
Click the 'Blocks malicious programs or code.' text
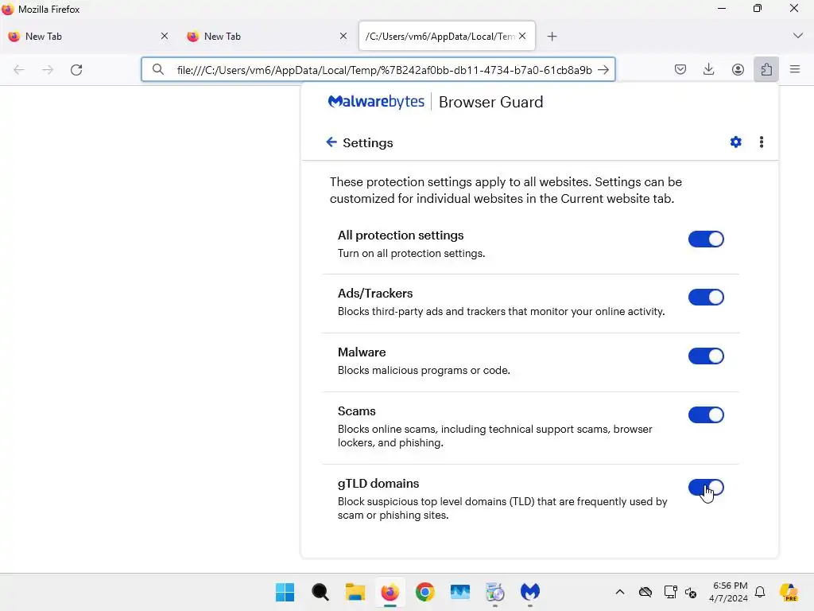[424, 370]
